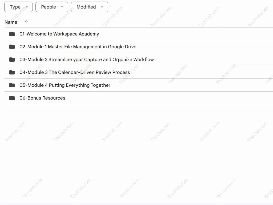Open the Type filter dropdown
This screenshot has width=273, height=205.
(18, 7)
